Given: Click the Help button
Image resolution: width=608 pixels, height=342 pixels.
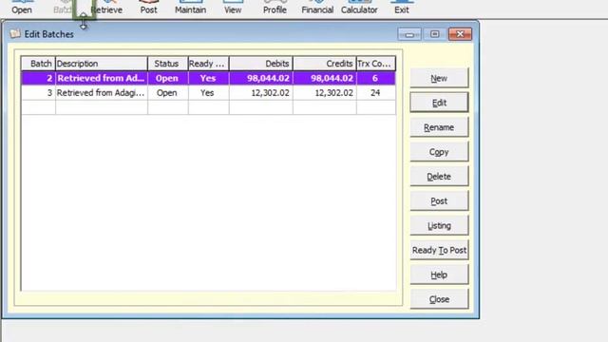Looking at the screenshot, I should (439, 275).
